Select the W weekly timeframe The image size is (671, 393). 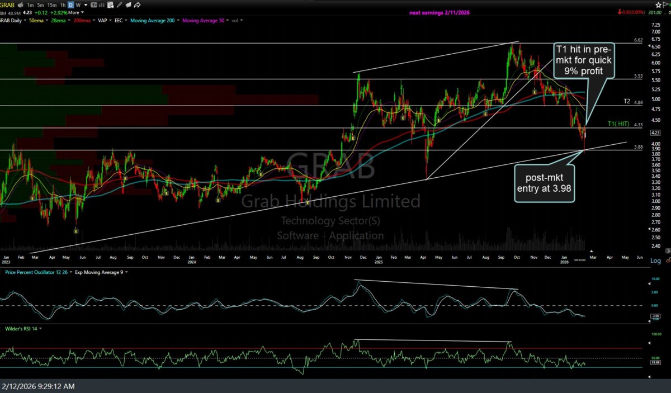tap(78, 5)
